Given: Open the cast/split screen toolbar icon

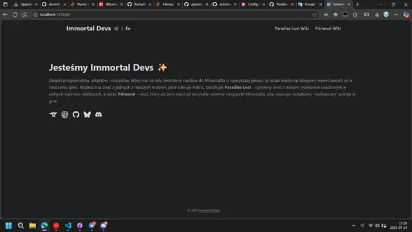Looking at the screenshot, I should pyautogui.click(x=366, y=15).
